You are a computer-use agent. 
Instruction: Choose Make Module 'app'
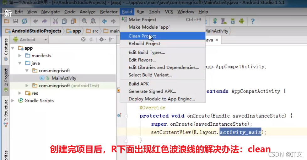[163, 27]
